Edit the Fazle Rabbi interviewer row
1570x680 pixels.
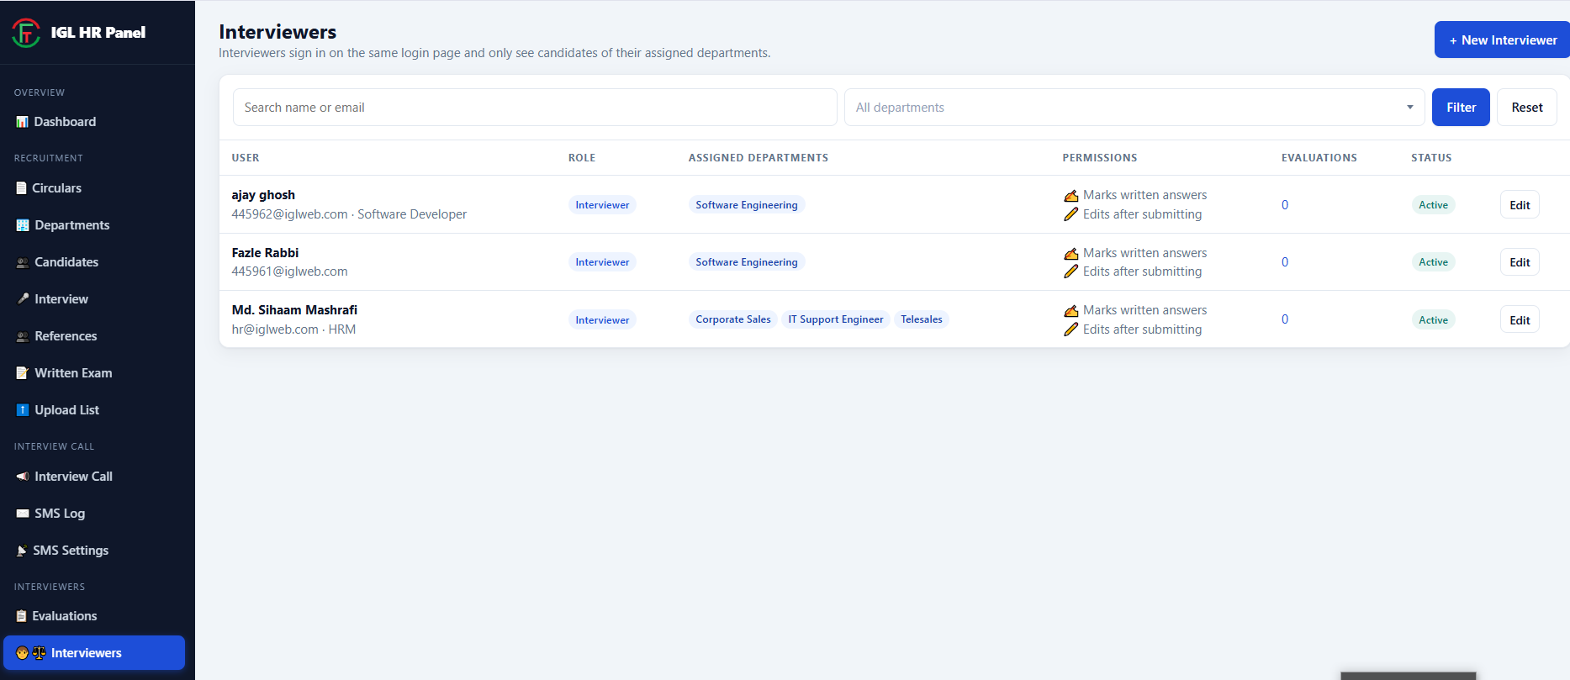coord(1520,262)
